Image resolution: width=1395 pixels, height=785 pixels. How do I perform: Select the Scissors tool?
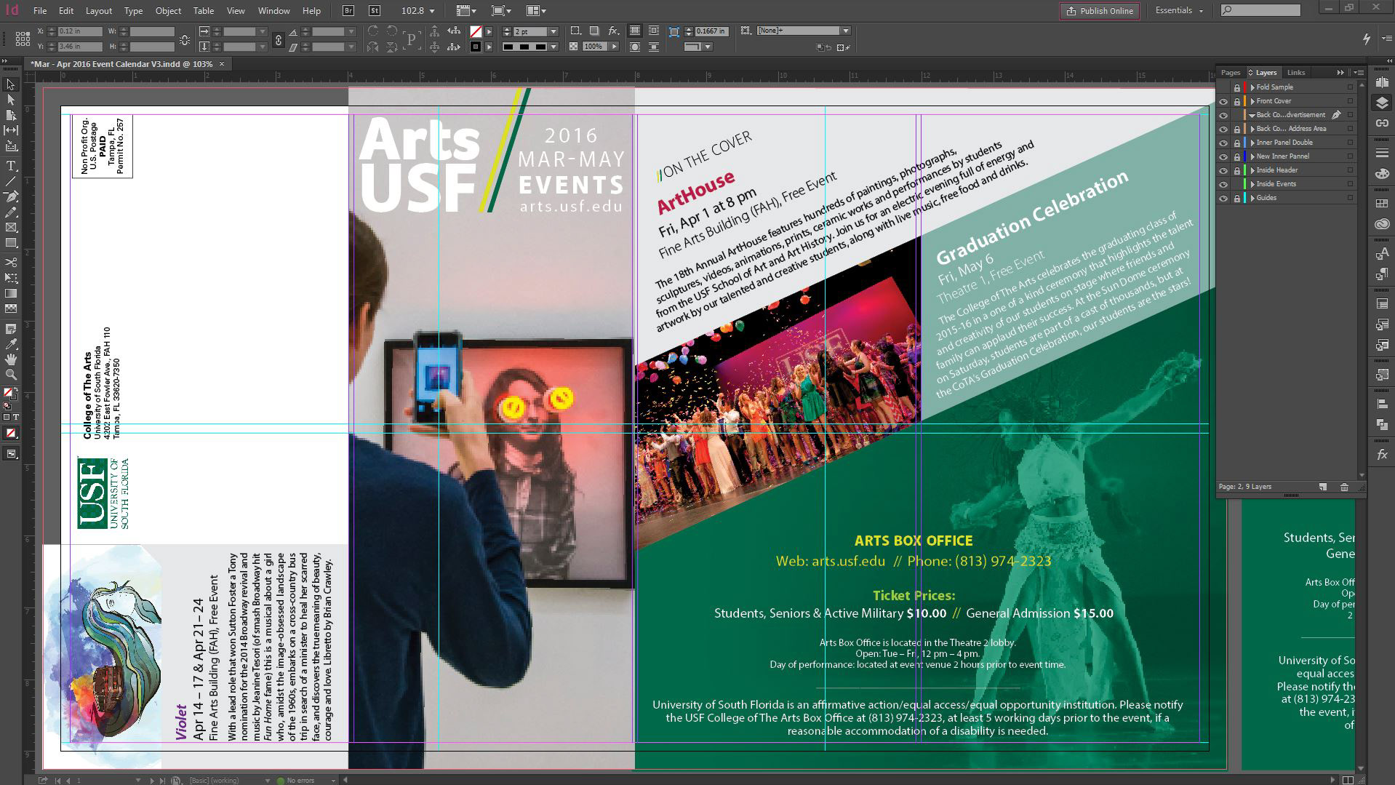pos(10,262)
